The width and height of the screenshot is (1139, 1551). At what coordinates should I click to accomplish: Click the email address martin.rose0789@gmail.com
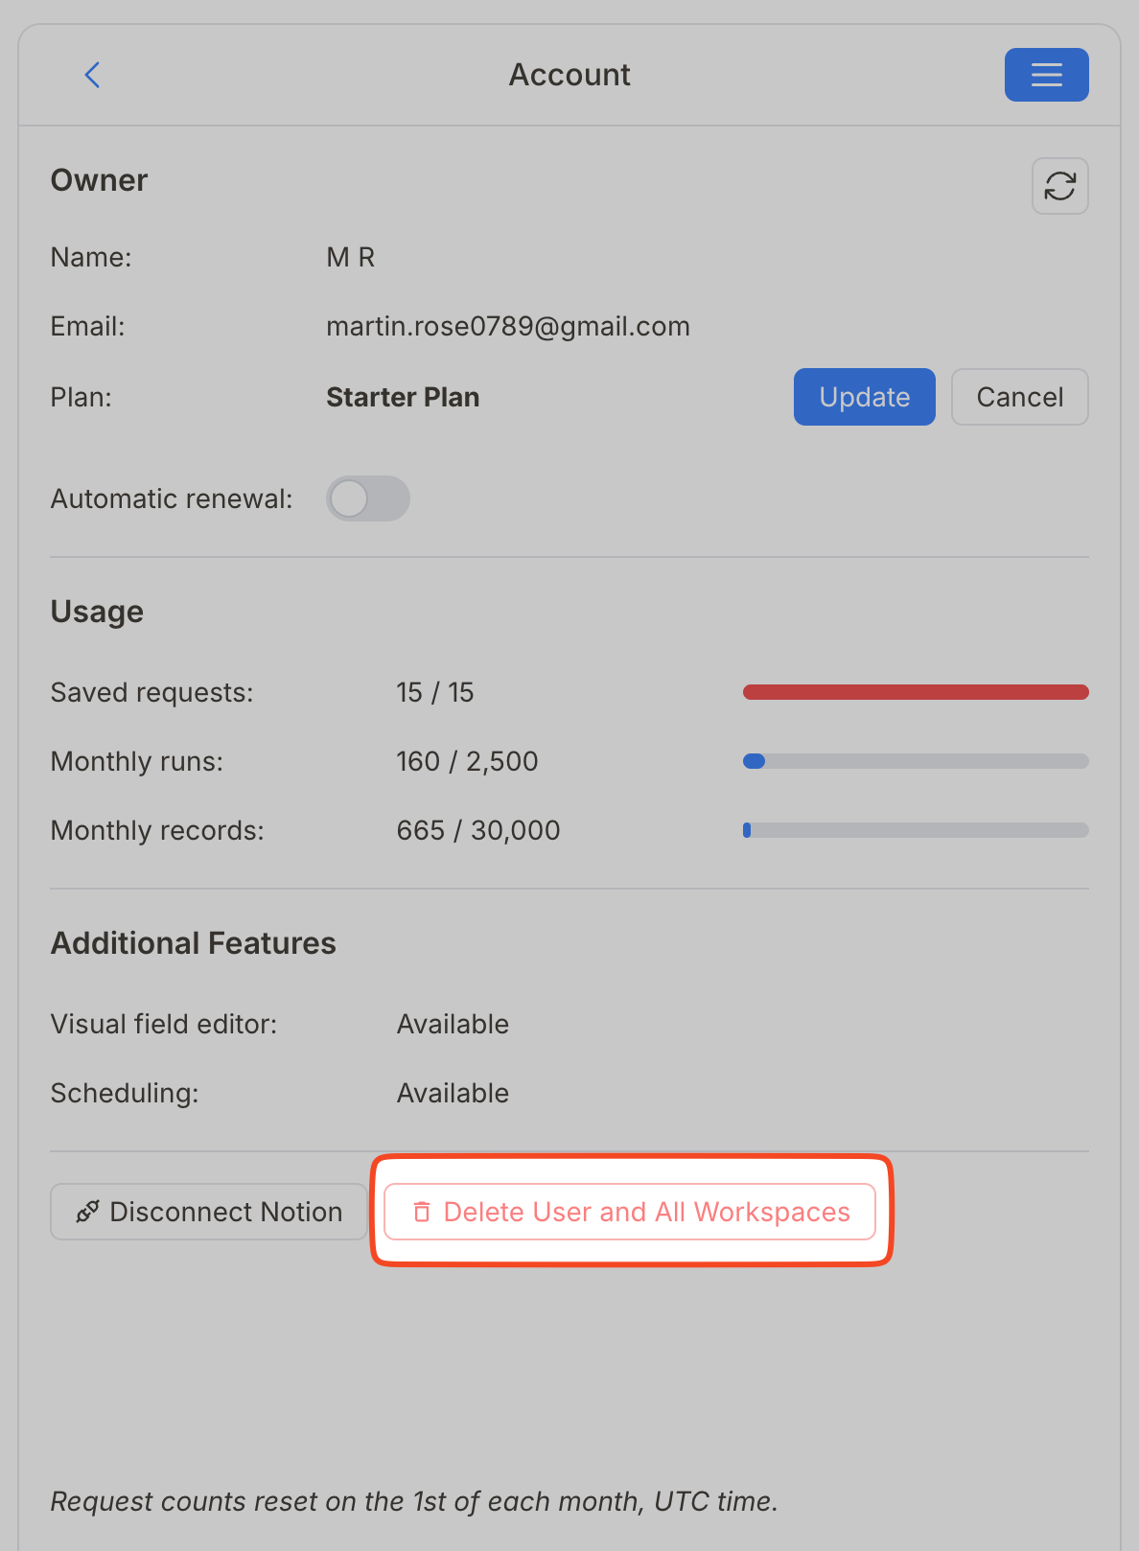[508, 326]
